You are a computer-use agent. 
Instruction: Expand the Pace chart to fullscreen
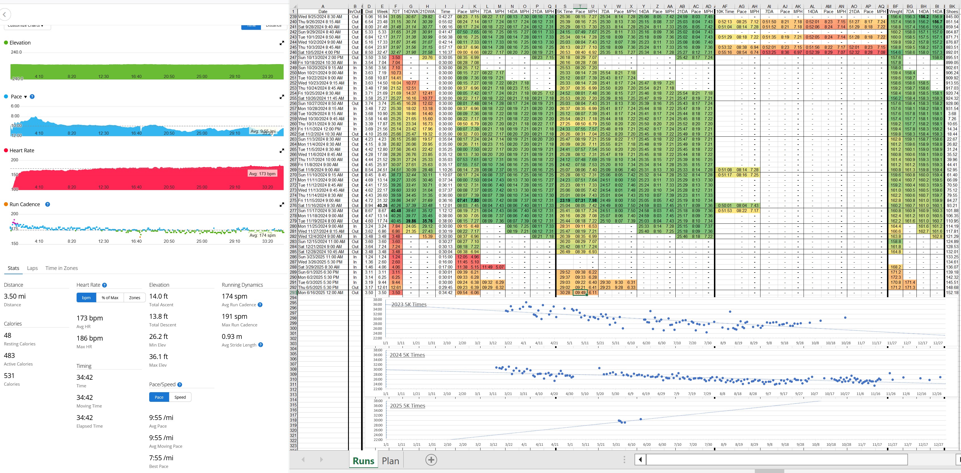282,97
